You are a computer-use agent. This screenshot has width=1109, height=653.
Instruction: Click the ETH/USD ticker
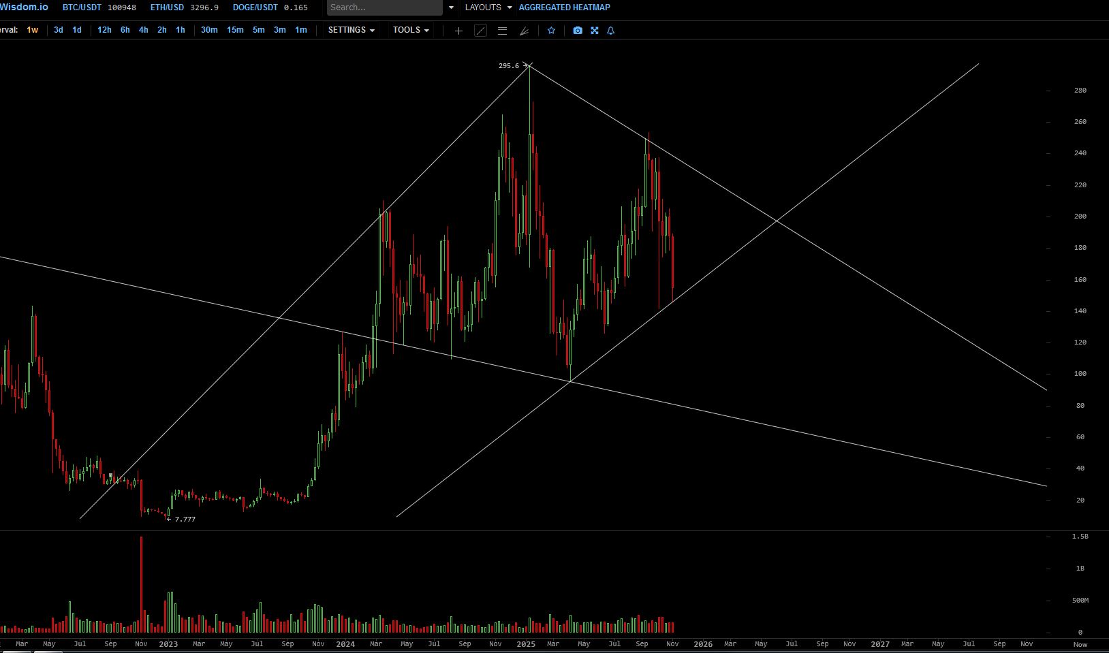pos(167,7)
